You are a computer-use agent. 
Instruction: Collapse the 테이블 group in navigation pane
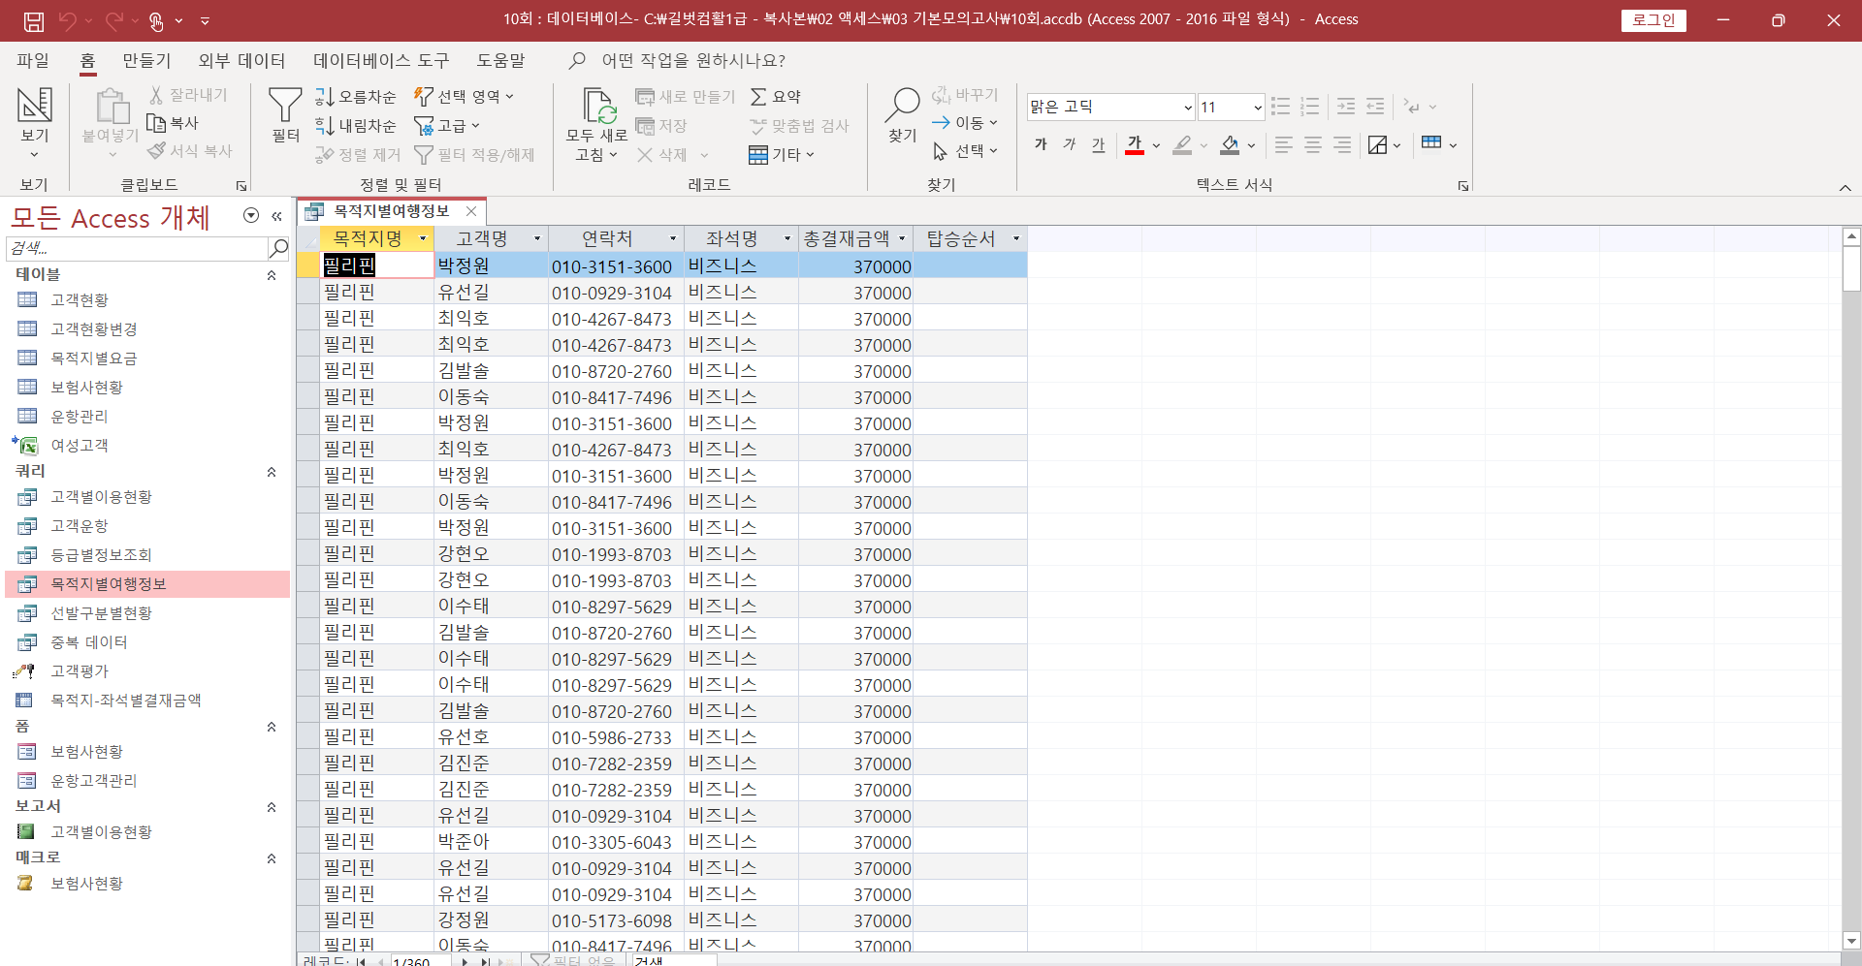(272, 275)
